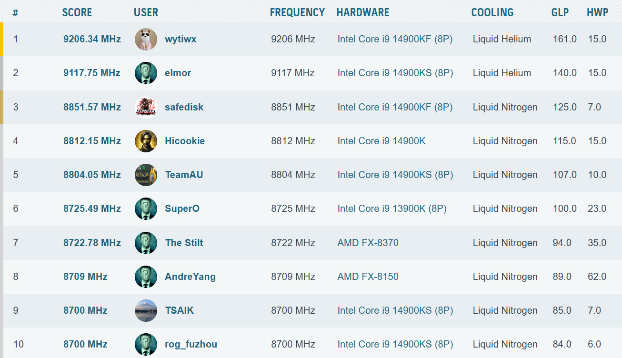Click the 8709 MHz frequency cell
The height and width of the screenshot is (358, 622).
pos(293,277)
